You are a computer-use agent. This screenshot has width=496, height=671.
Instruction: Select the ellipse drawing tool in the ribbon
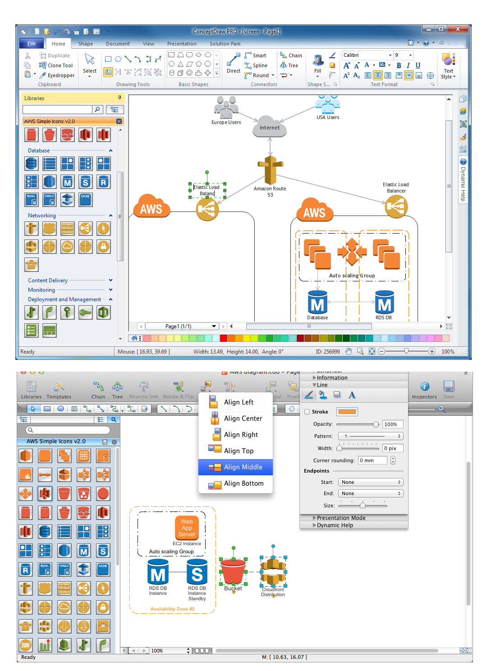(x=118, y=59)
